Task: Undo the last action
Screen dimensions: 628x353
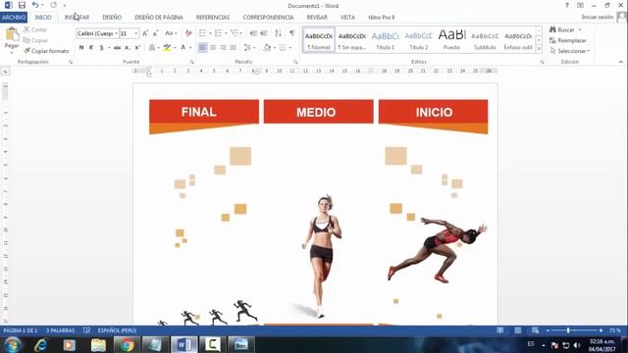Action: tap(35, 5)
